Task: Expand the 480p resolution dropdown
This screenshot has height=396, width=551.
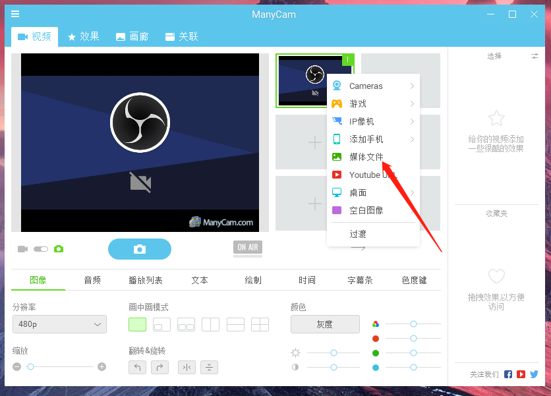Action: pos(59,324)
